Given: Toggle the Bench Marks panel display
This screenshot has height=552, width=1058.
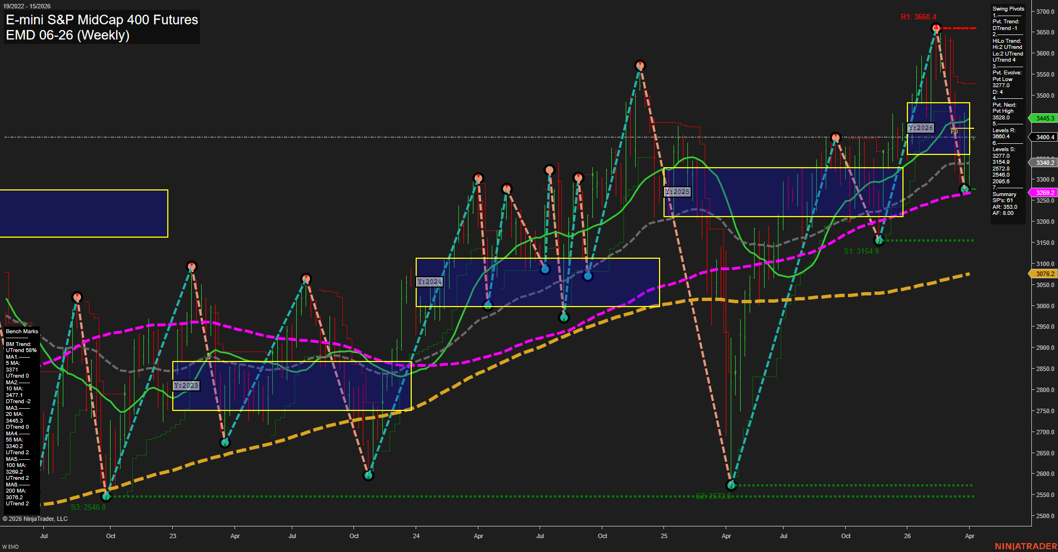Looking at the screenshot, I should coord(22,331).
